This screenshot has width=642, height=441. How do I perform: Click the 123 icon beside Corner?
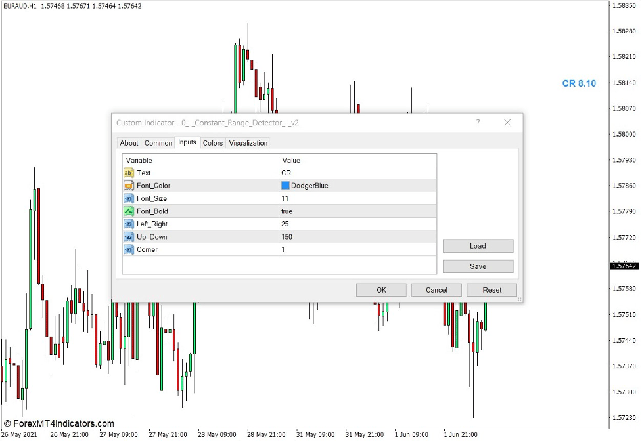129,249
